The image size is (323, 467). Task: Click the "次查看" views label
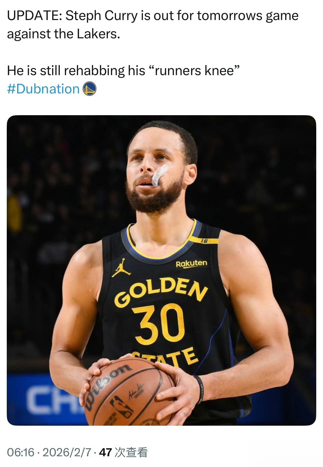pyautogui.click(x=131, y=452)
